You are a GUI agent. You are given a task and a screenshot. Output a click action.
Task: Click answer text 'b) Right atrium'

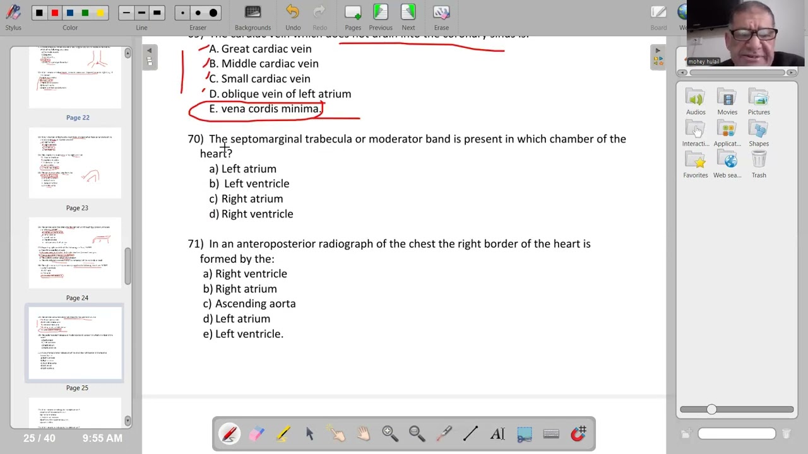pyautogui.click(x=240, y=289)
